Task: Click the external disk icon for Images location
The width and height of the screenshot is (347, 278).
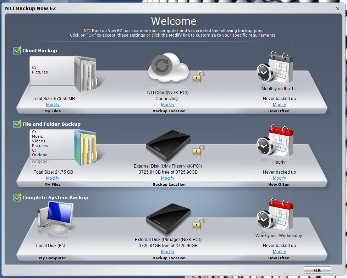Action: 168,219
